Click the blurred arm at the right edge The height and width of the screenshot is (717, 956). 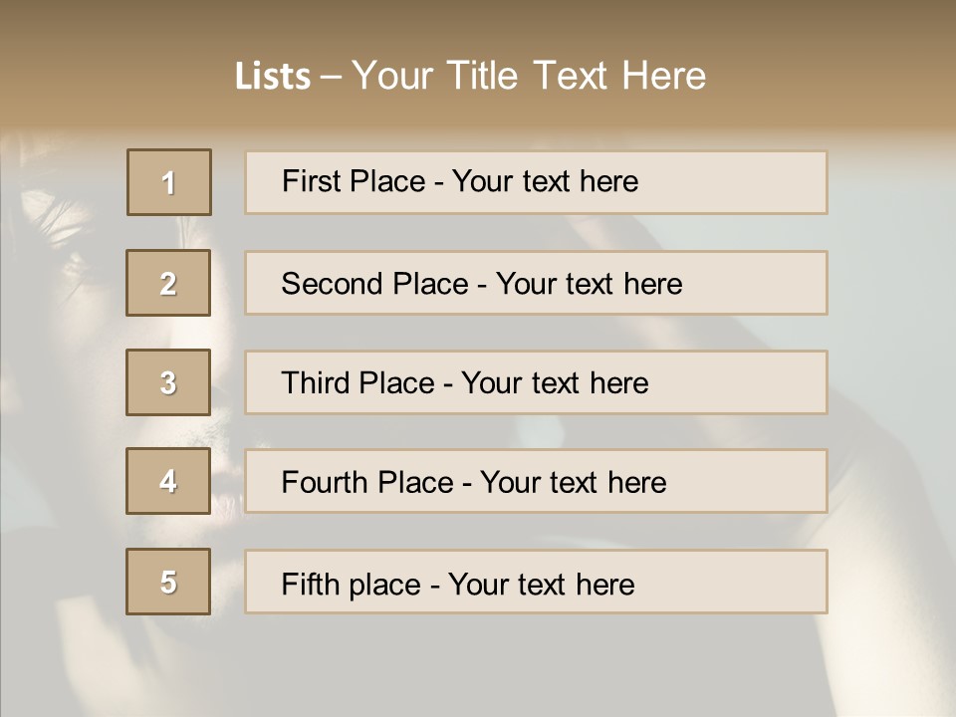coord(896,478)
